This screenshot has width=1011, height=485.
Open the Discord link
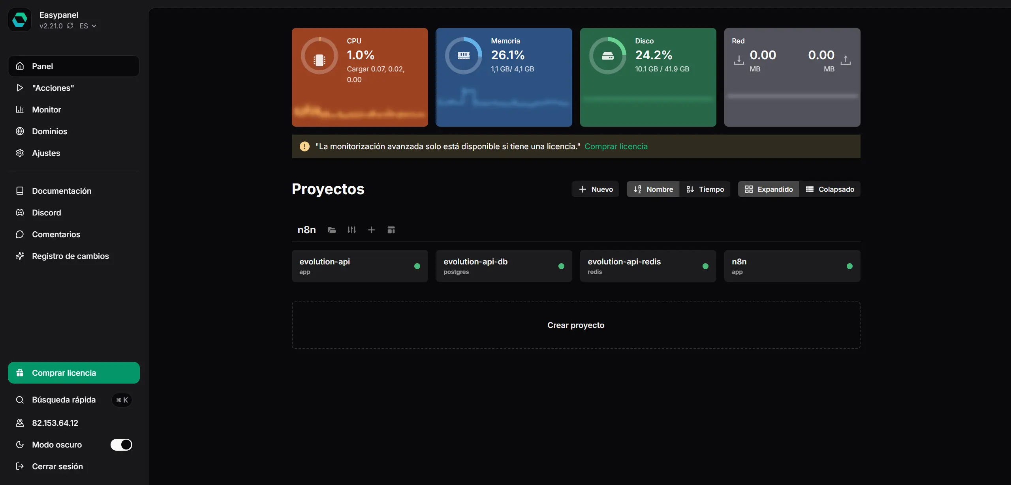pos(73,212)
